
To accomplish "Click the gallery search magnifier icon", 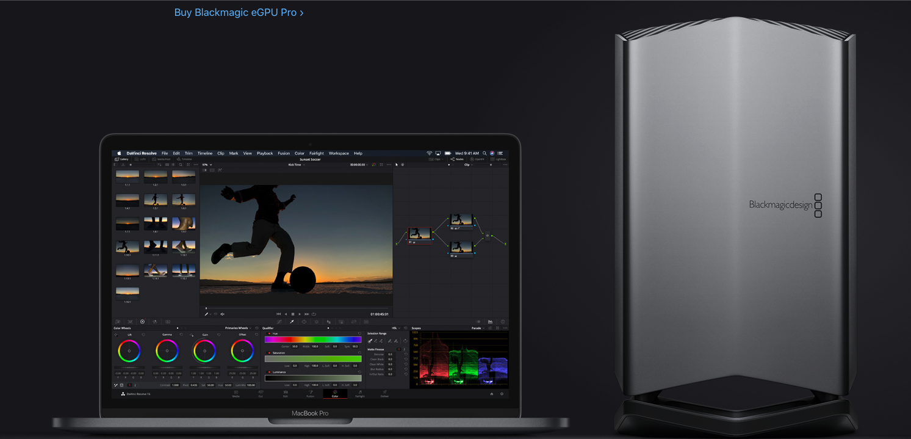I will click(181, 165).
